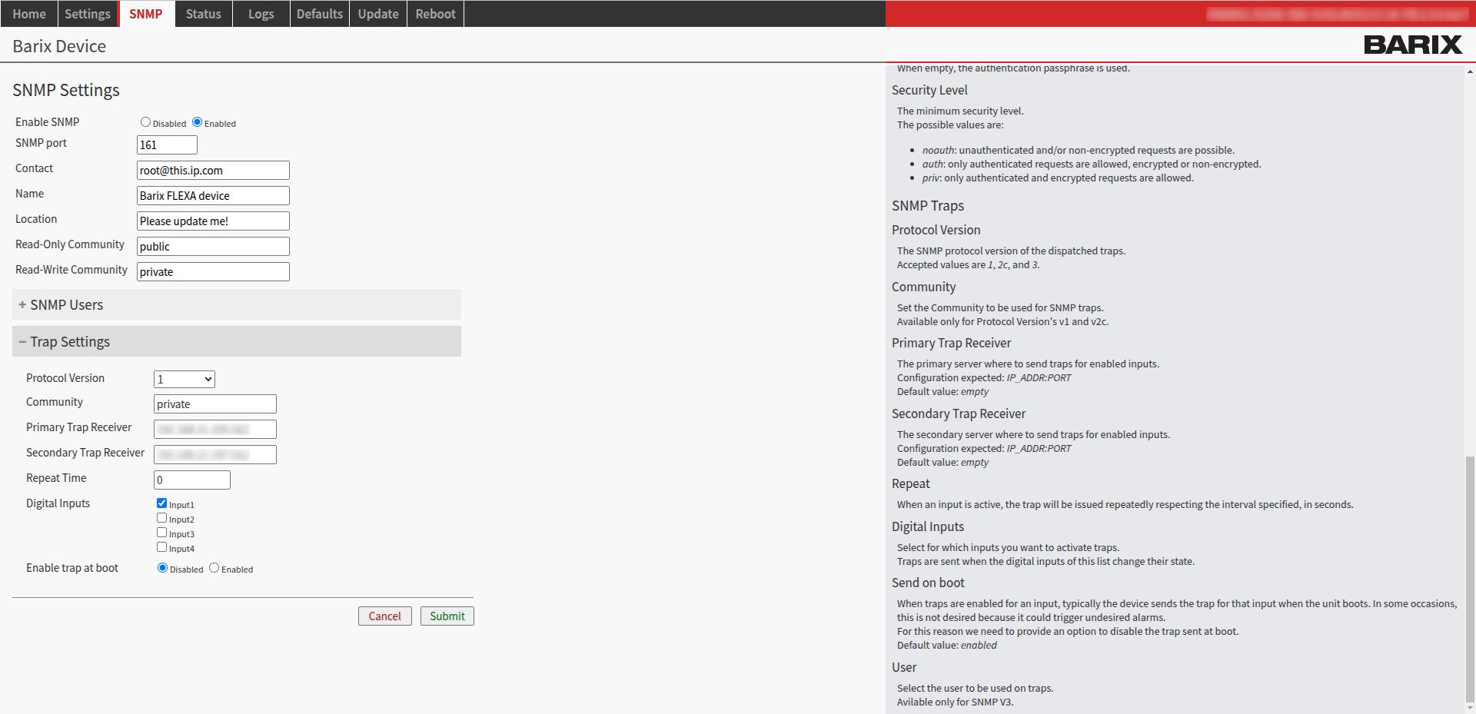
Task: Edit the Read-Only Community field
Action: pos(212,246)
